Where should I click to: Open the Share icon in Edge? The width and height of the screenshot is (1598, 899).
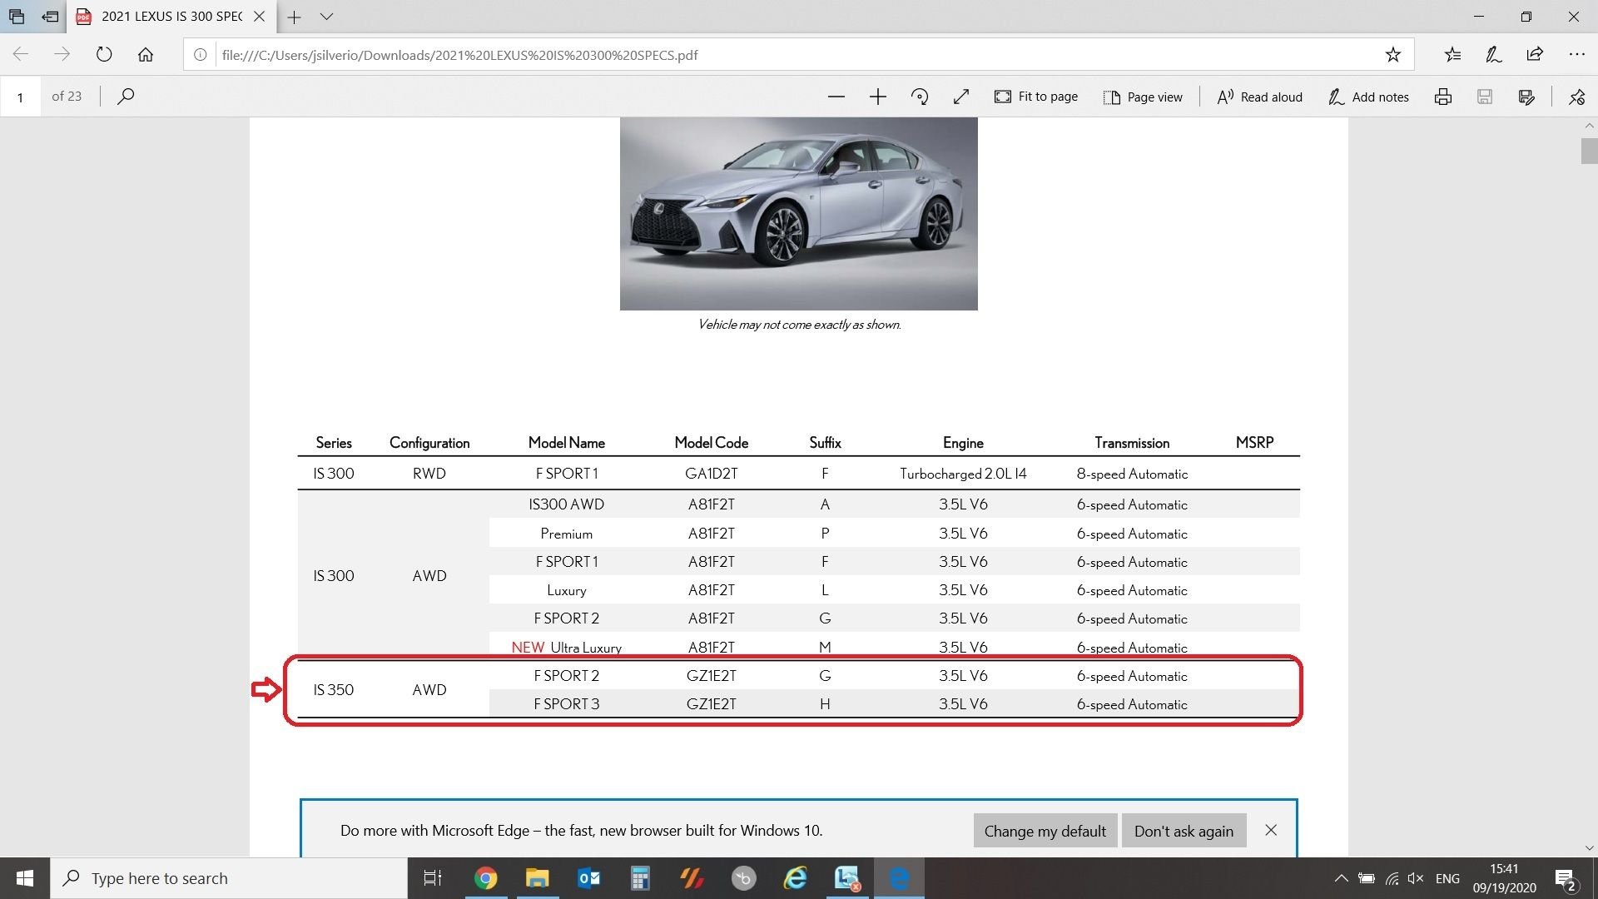[1535, 55]
